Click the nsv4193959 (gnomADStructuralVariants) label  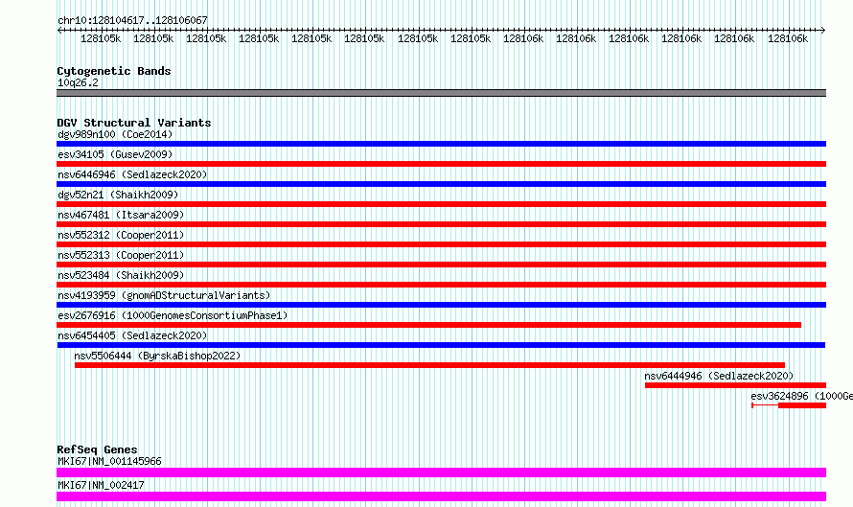(164, 295)
